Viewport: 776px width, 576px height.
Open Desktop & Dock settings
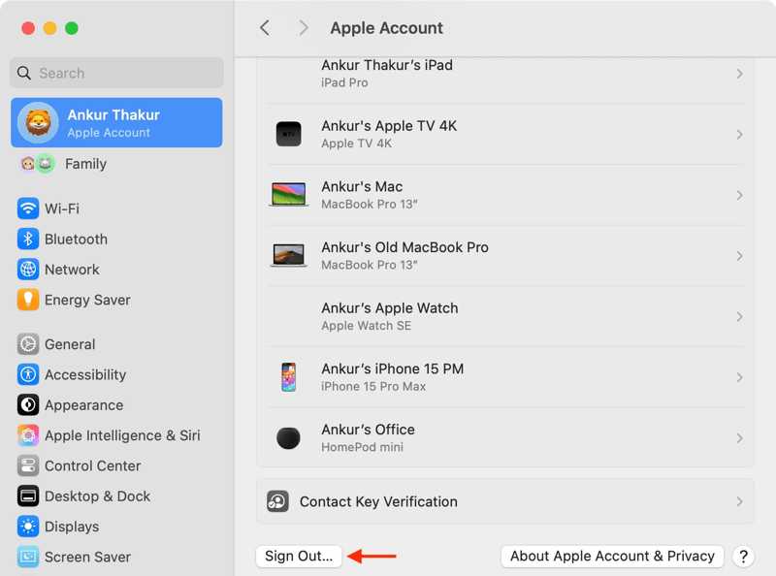point(116,496)
